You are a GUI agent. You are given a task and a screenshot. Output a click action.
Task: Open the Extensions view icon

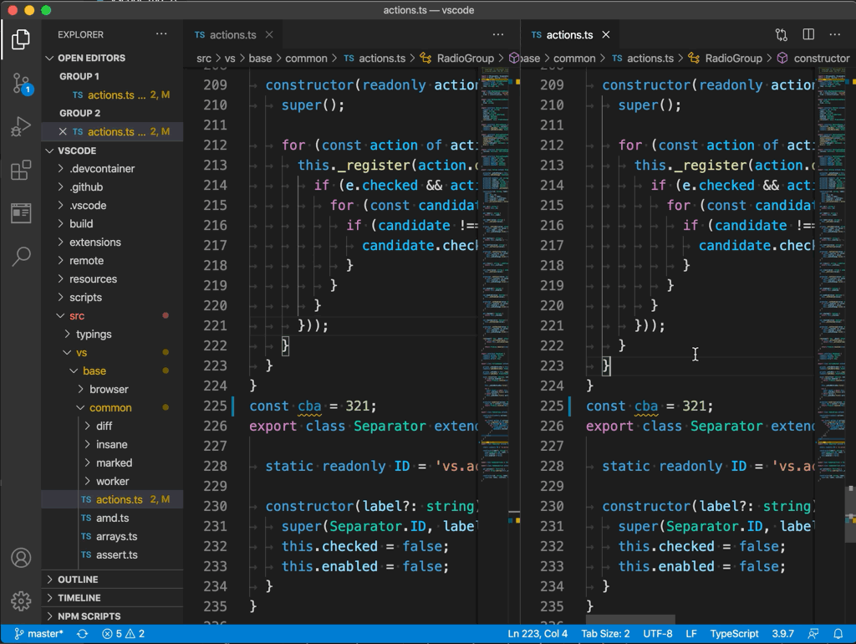pyautogui.click(x=21, y=171)
